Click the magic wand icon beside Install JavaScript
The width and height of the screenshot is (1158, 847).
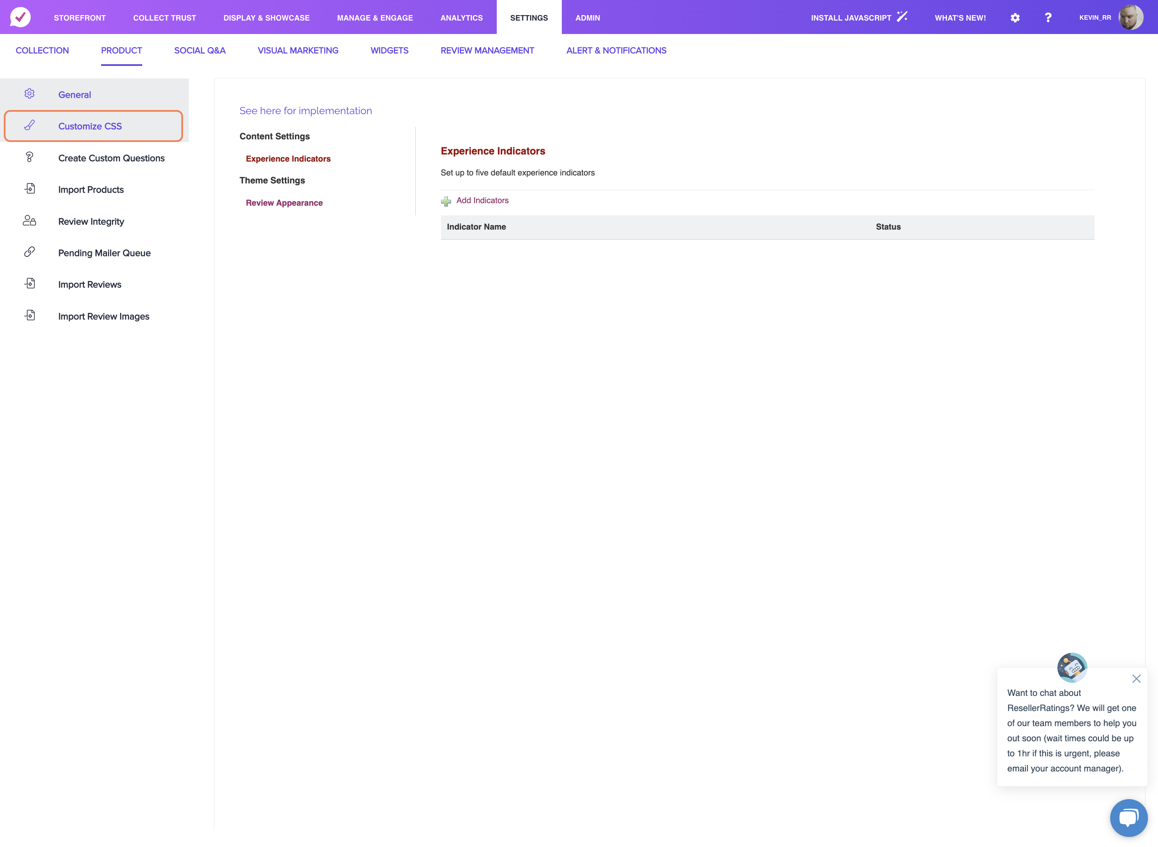tap(902, 17)
